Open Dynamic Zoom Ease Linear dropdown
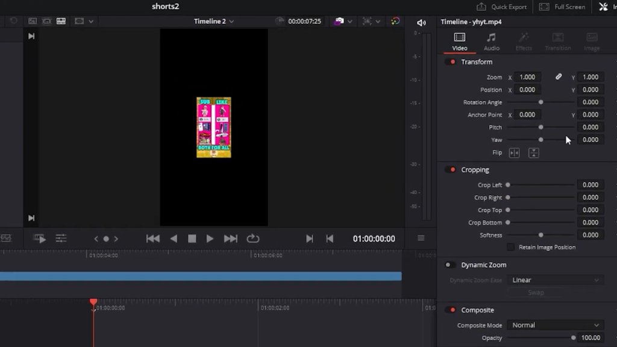This screenshot has width=617, height=347. (x=555, y=280)
